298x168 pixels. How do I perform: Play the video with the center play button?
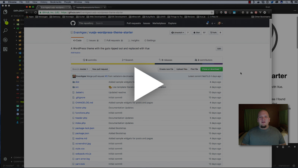[149, 84]
